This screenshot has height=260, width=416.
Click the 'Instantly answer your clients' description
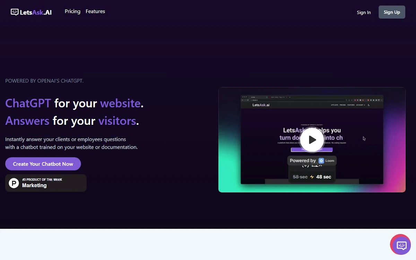[71, 143]
